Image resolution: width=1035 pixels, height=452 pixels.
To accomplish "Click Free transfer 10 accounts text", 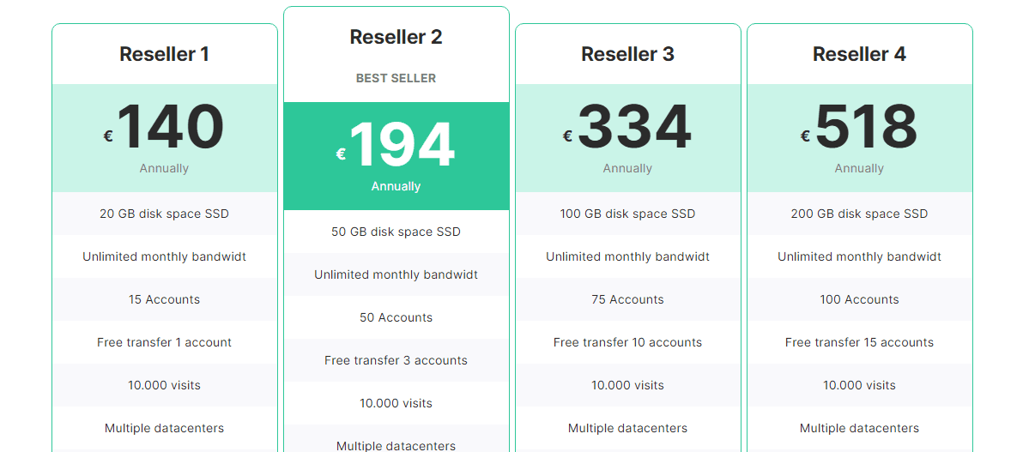I will click(x=627, y=342).
